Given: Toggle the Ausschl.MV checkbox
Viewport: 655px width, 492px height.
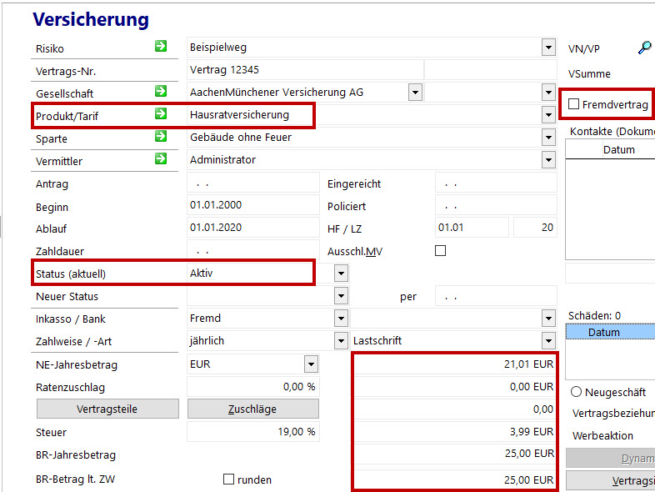Looking at the screenshot, I should [x=441, y=250].
